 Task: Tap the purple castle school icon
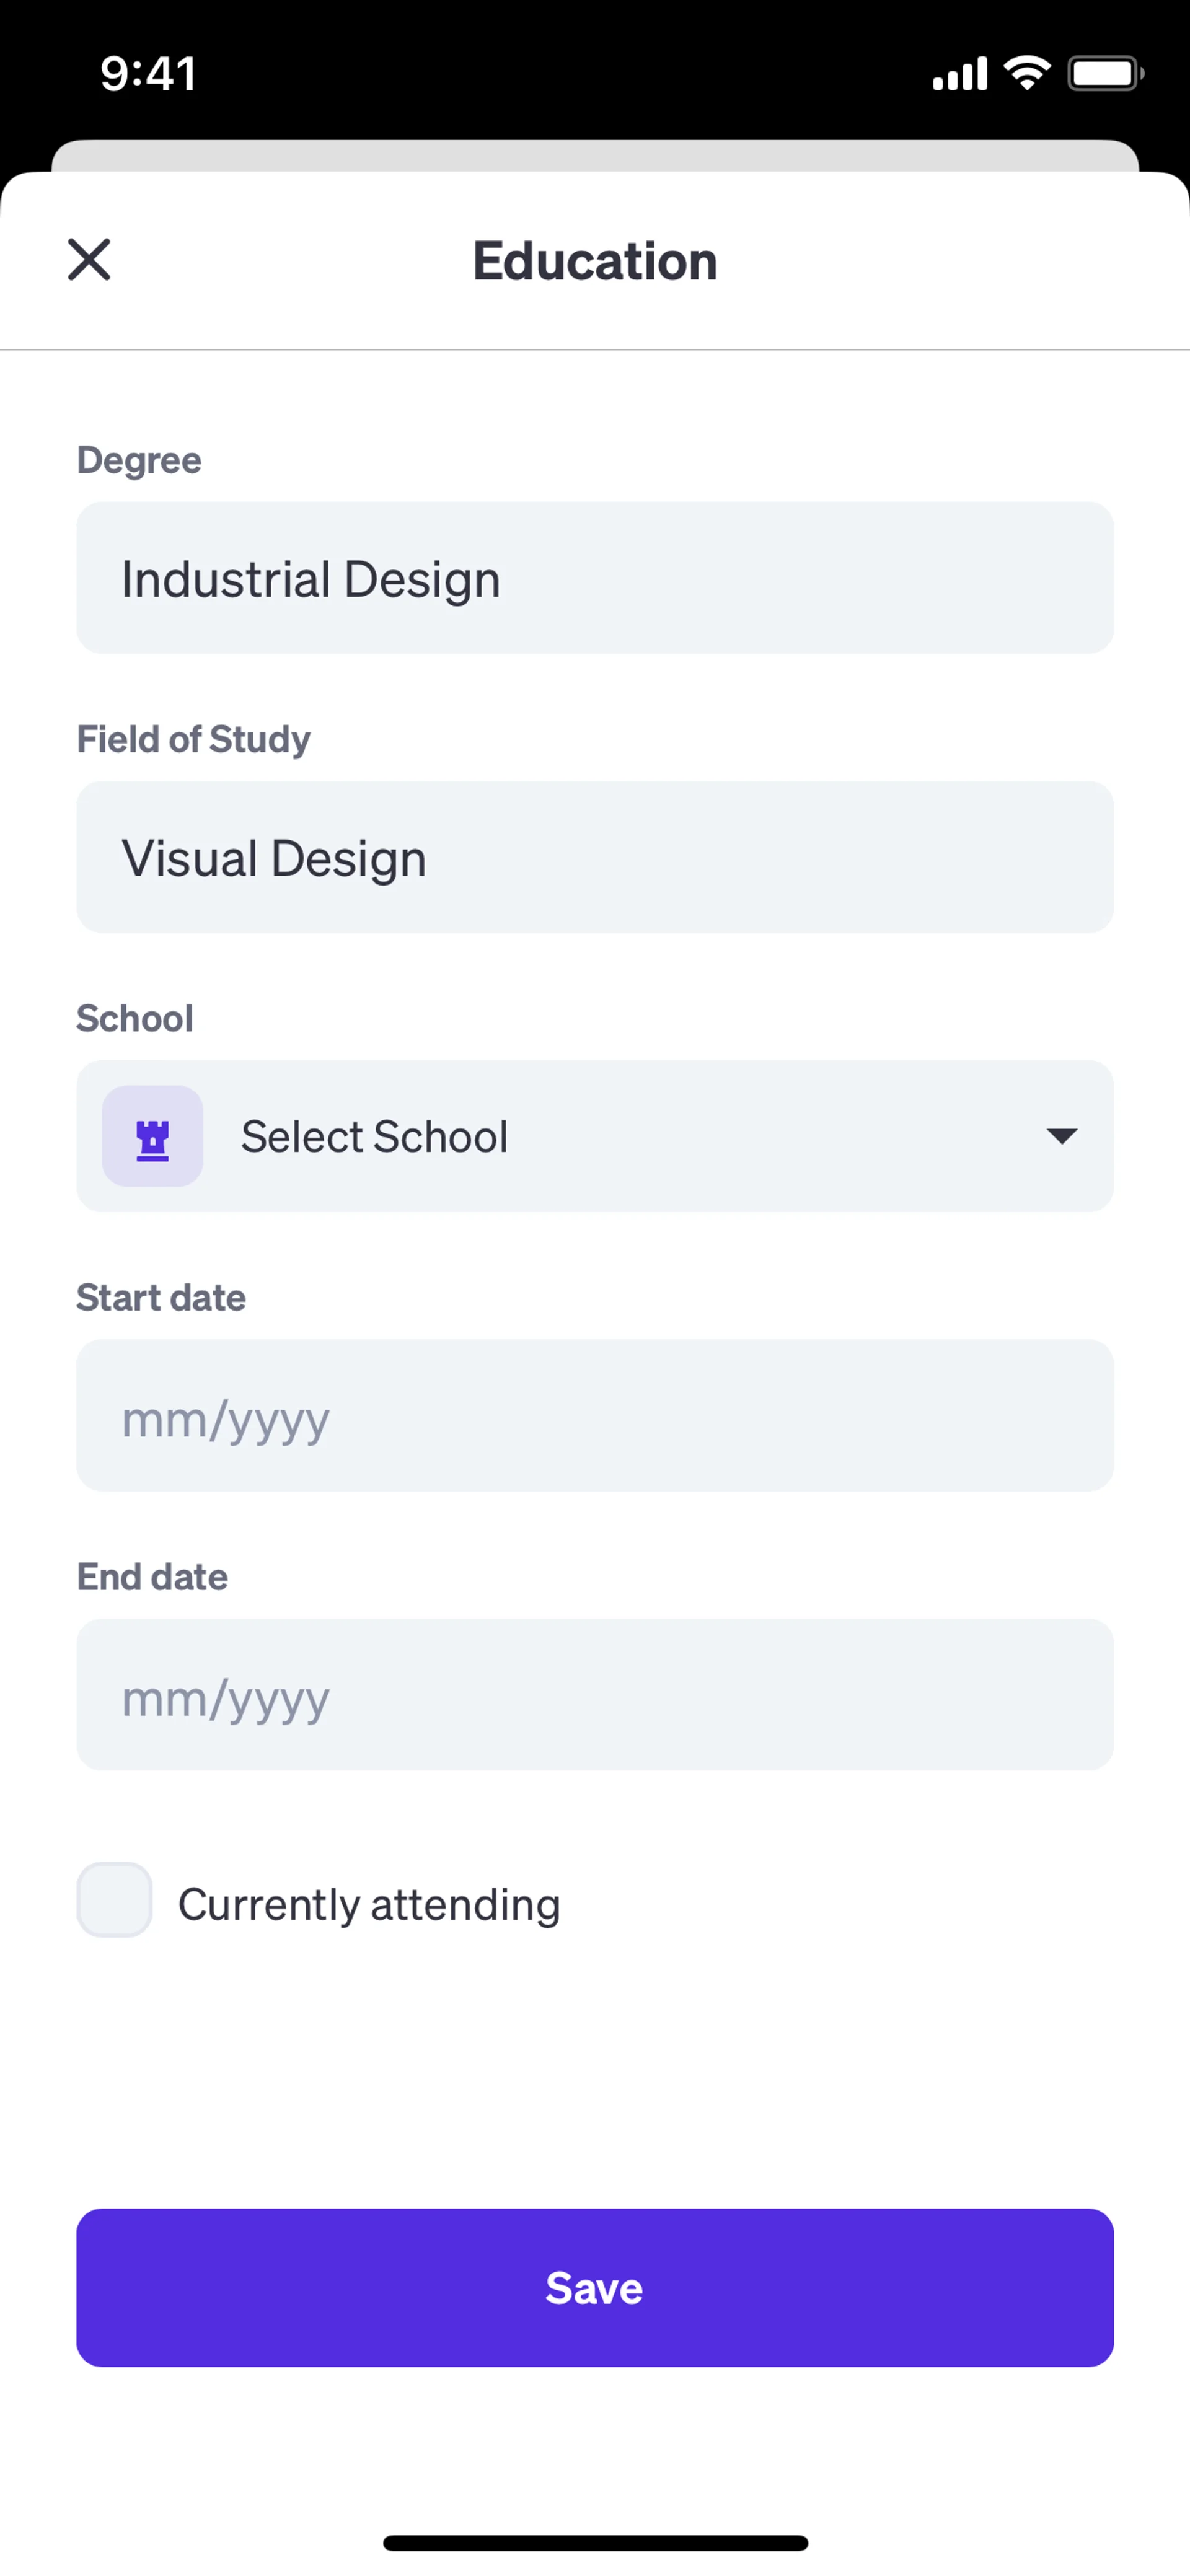(x=153, y=1137)
